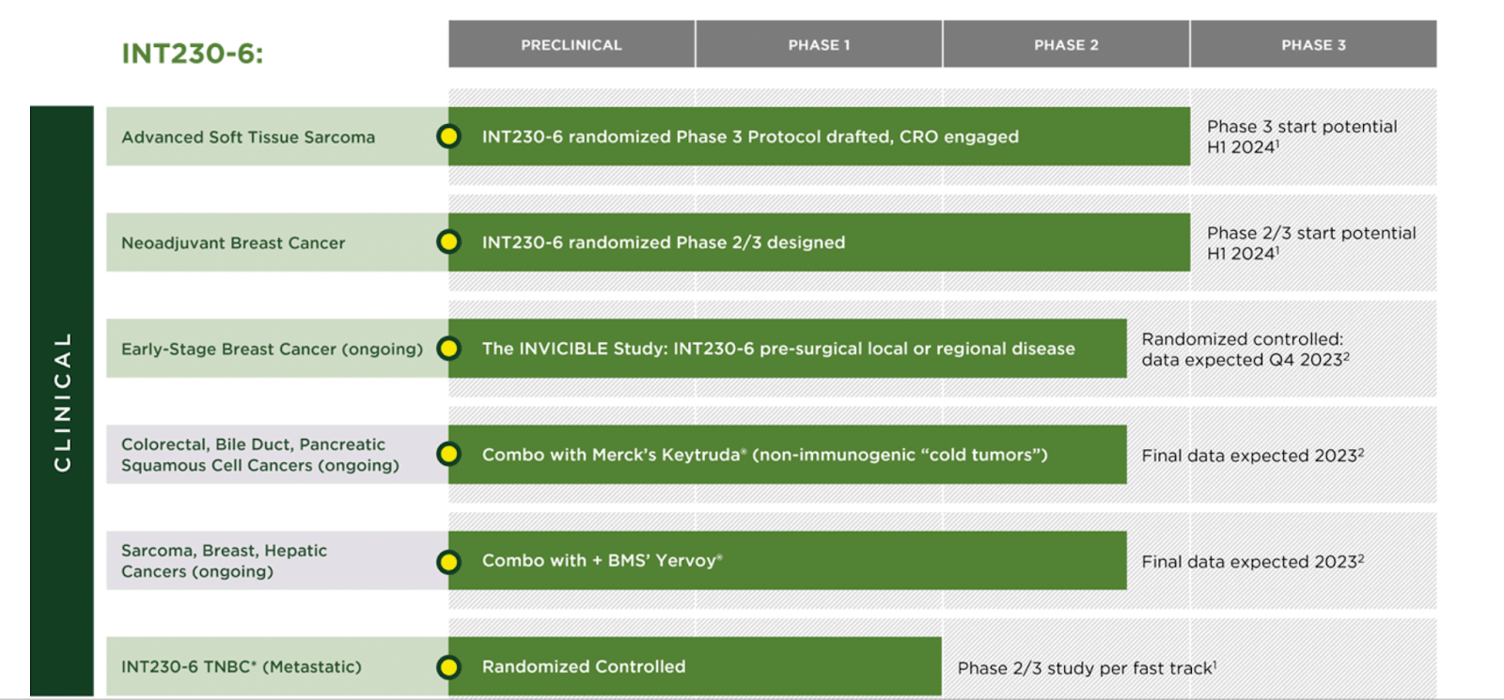Image resolution: width=1504 pixels, height=700 pixels.
Task: Select the PHASE 2 column header
Action: tap(1066, 44)
